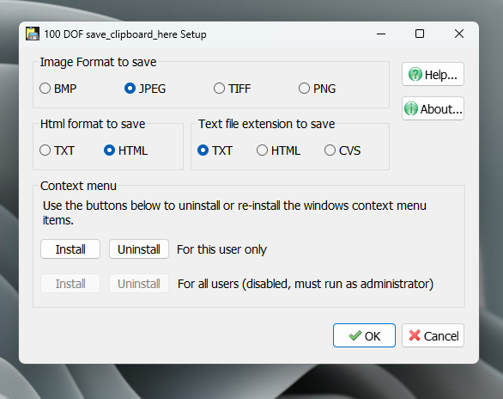Maximize the Setup window

[420, 34]
